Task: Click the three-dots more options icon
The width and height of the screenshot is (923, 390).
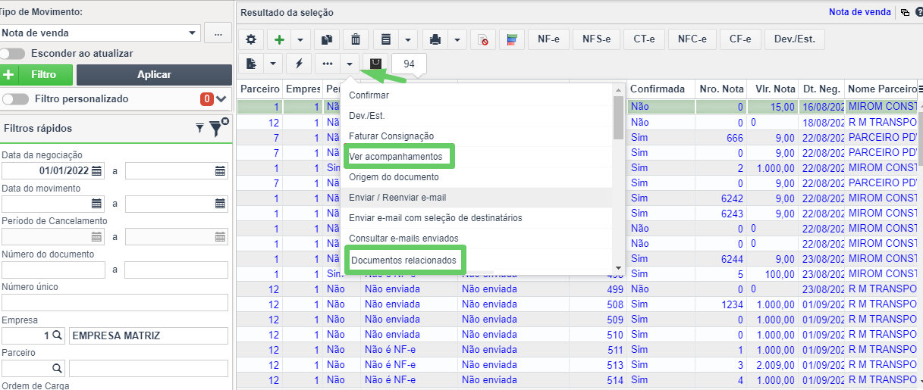Action: [x=327, y=64]
